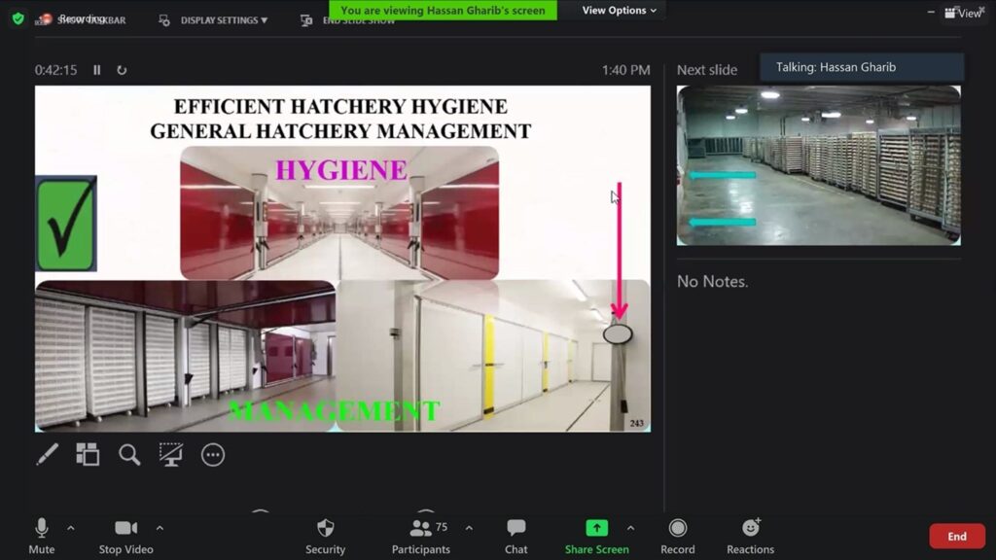Select the pen annotation tool
This screenshot has width=996, height=560.
tap(47, 454)
